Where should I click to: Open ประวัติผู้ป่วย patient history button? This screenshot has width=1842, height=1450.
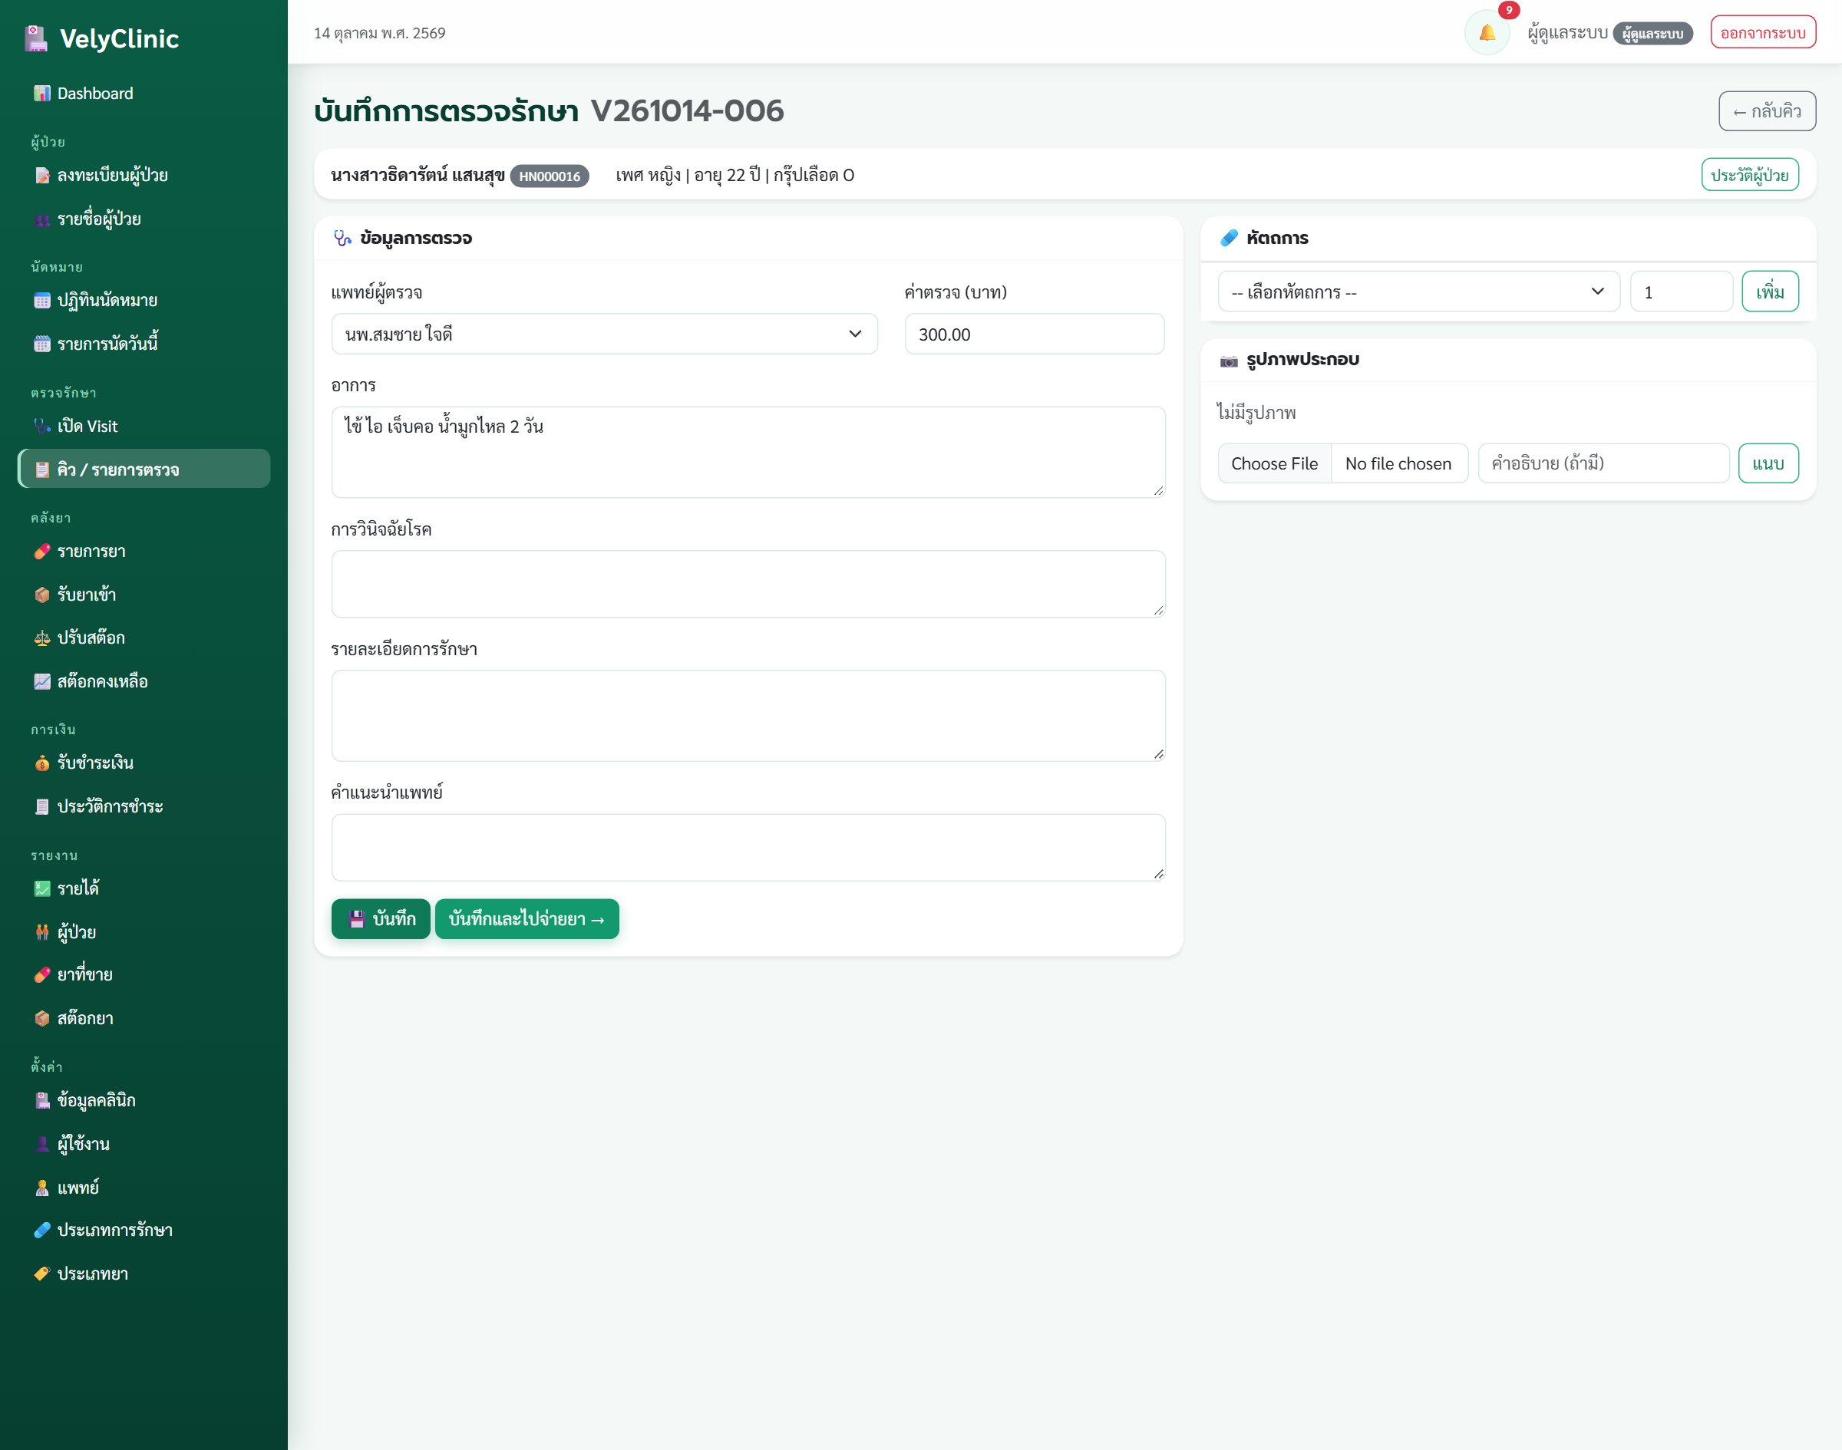1749,175
